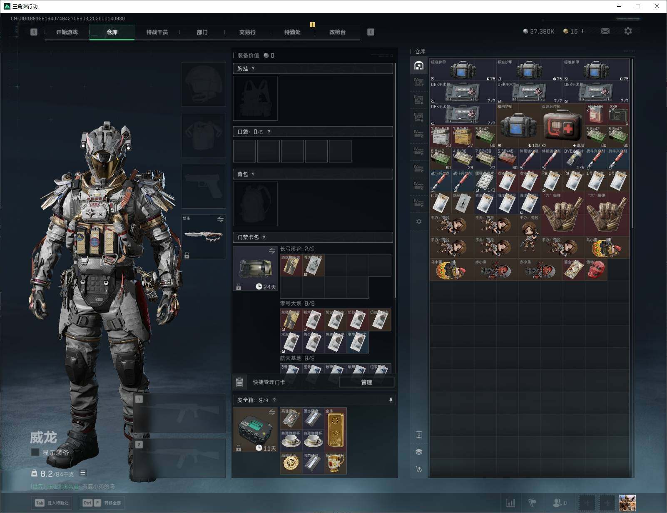Click the plus next to 16 currency

click(x=582, y=31)
